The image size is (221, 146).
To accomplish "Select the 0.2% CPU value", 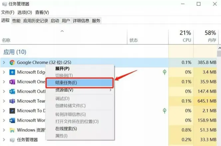I will pos(186,140).
